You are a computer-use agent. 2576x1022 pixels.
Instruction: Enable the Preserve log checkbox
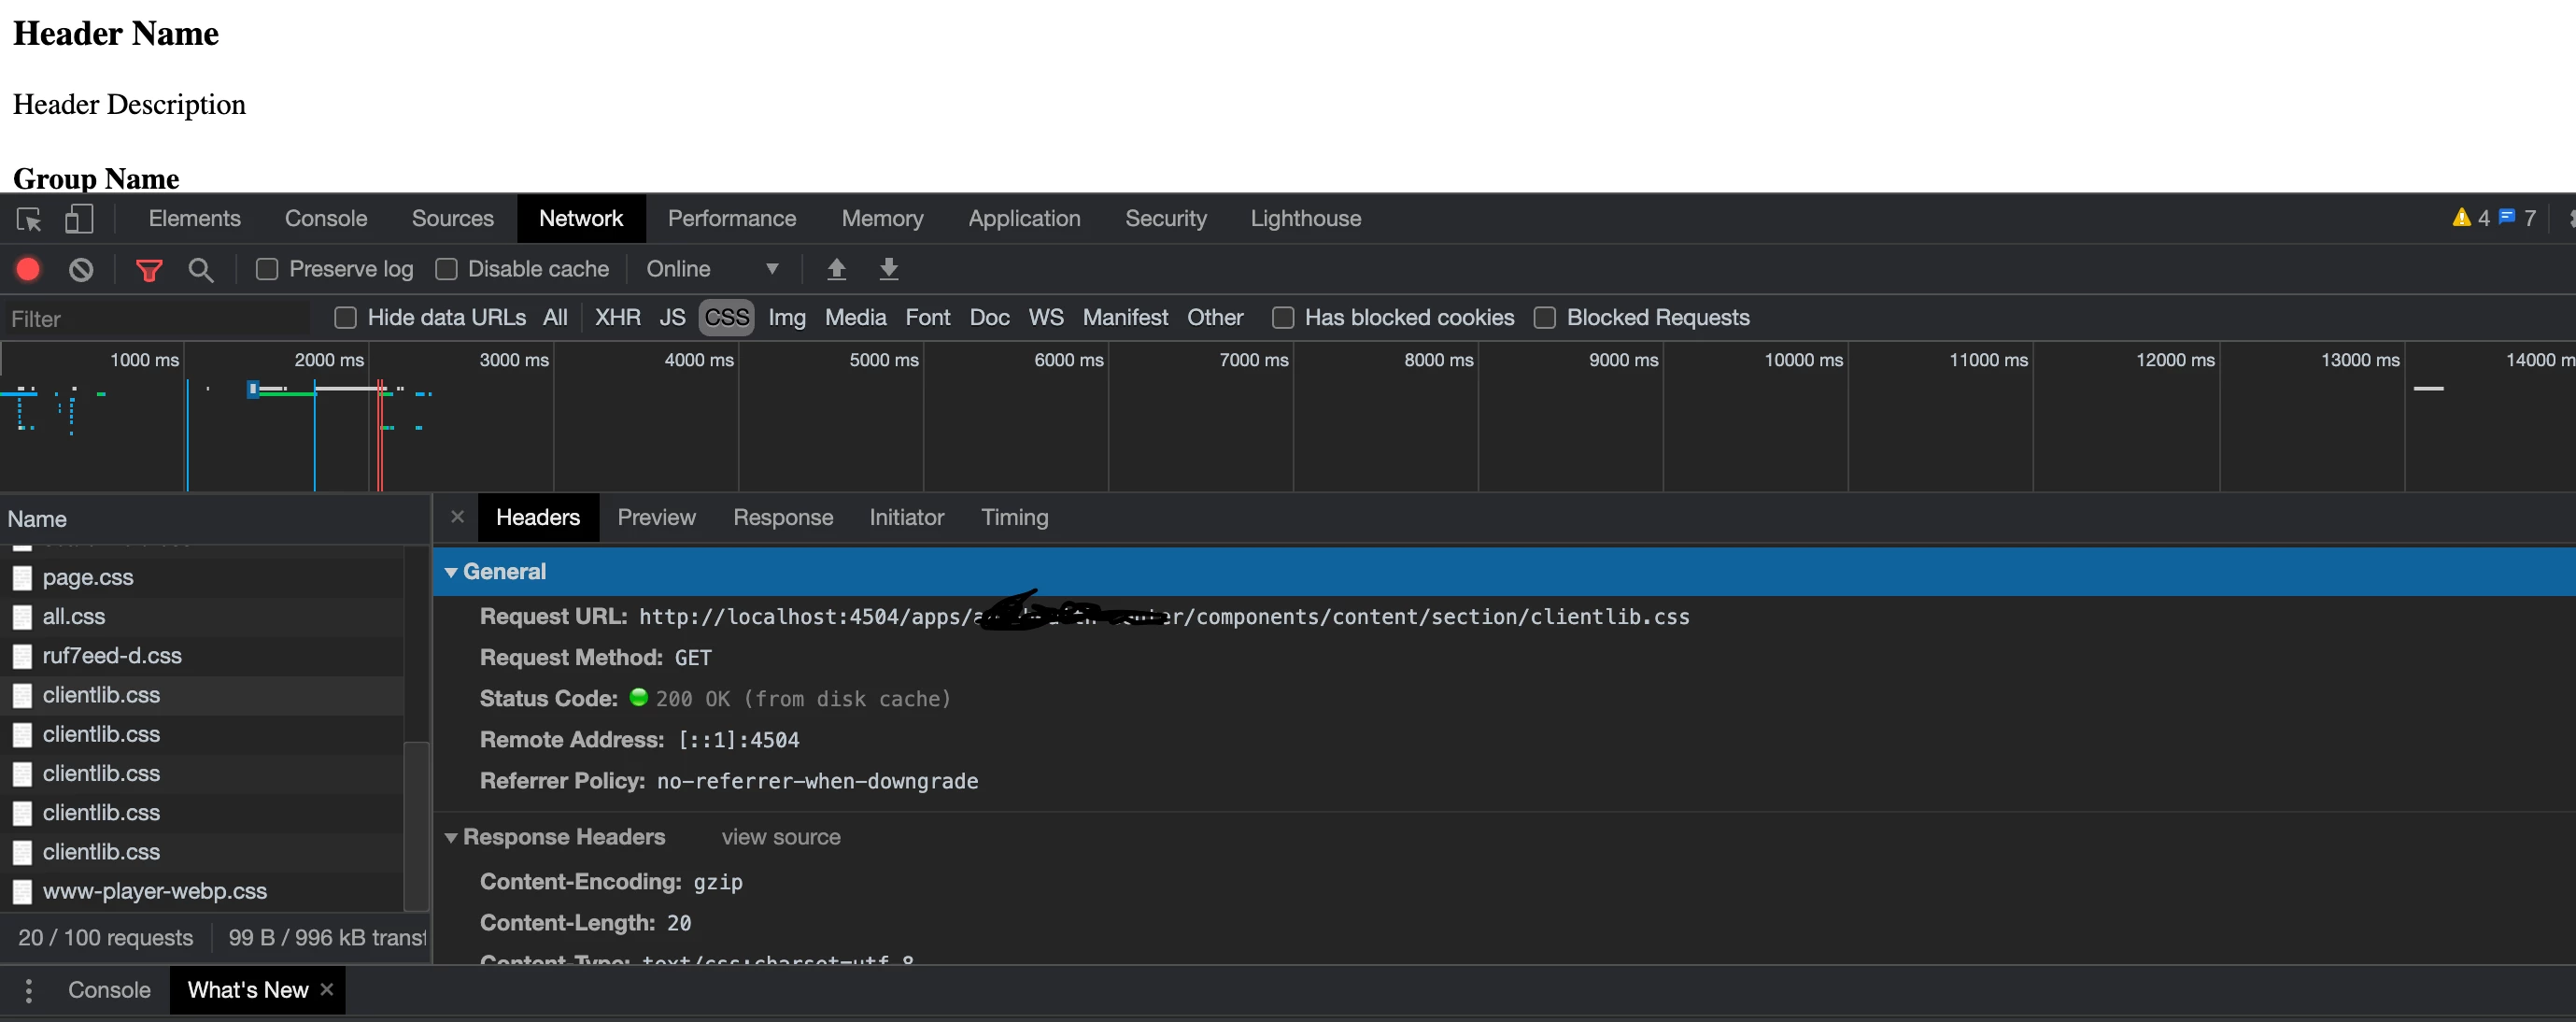267,269
